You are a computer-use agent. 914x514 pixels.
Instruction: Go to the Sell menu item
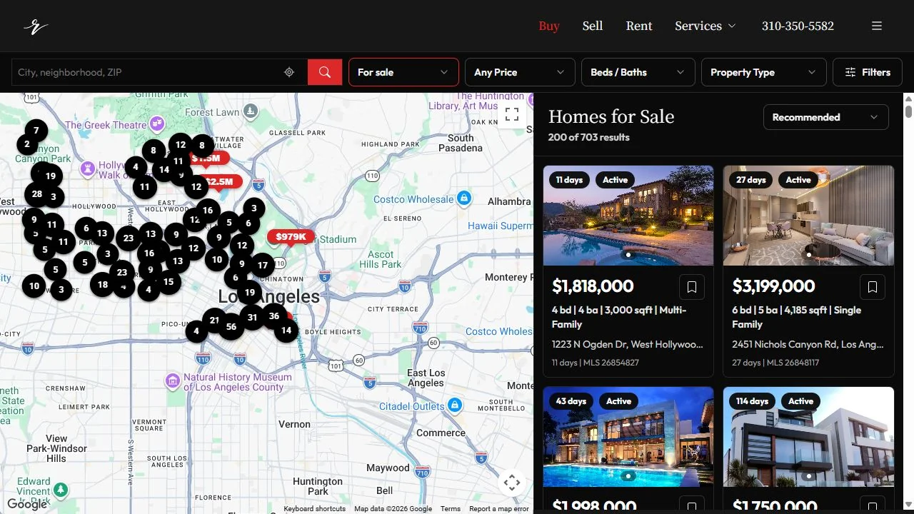tap(593, 26)
